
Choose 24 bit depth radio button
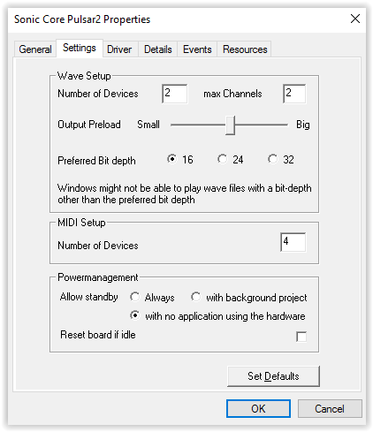point(222,159)
